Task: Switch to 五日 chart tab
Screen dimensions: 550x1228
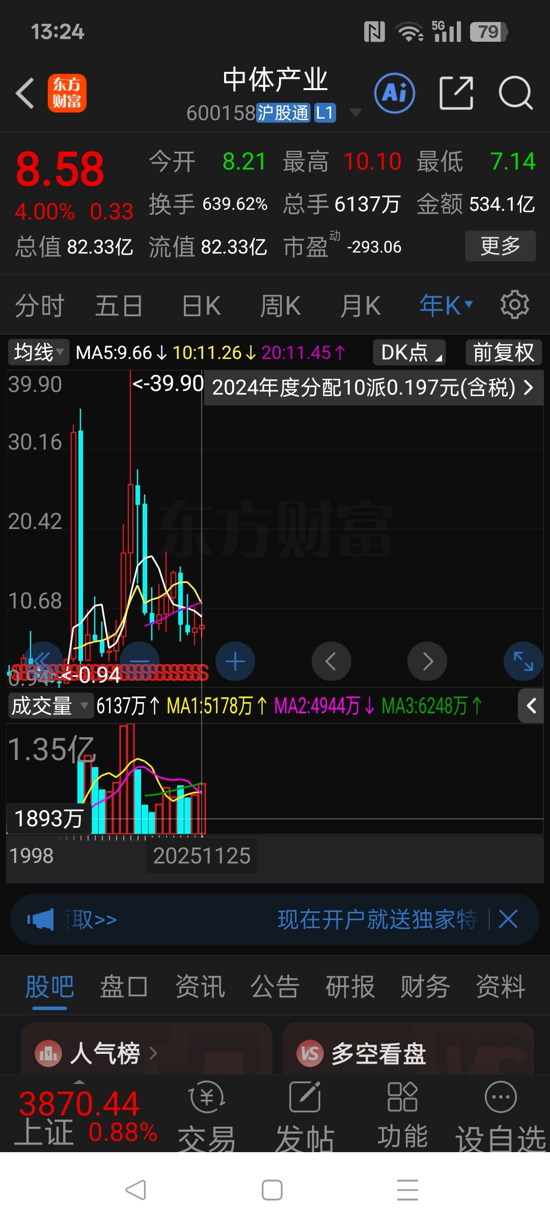Action: [118, 305]
